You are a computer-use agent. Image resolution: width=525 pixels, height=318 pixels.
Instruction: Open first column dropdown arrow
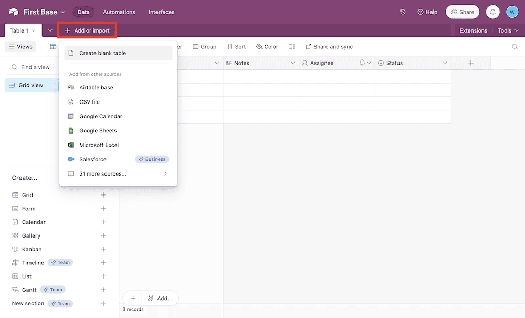point(217,63)
